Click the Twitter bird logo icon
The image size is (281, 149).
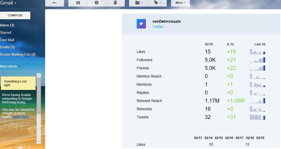pyautogui.click(x=141, y=24)
